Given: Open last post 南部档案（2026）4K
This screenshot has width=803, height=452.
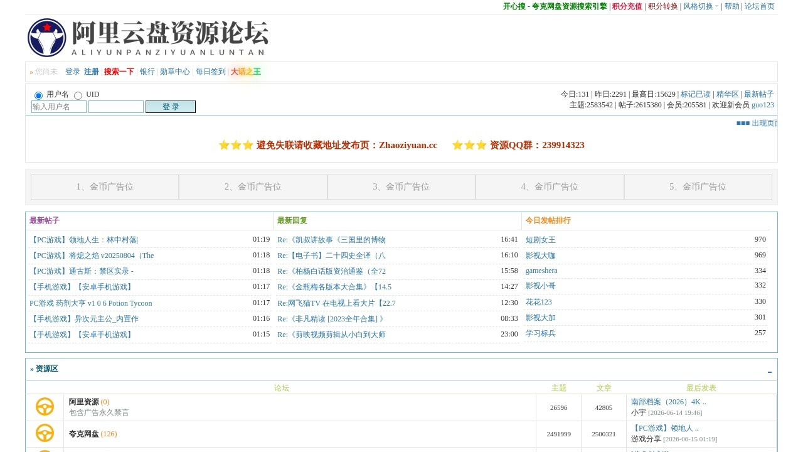Looking at the screenshot, I should [x=669, y=402].
